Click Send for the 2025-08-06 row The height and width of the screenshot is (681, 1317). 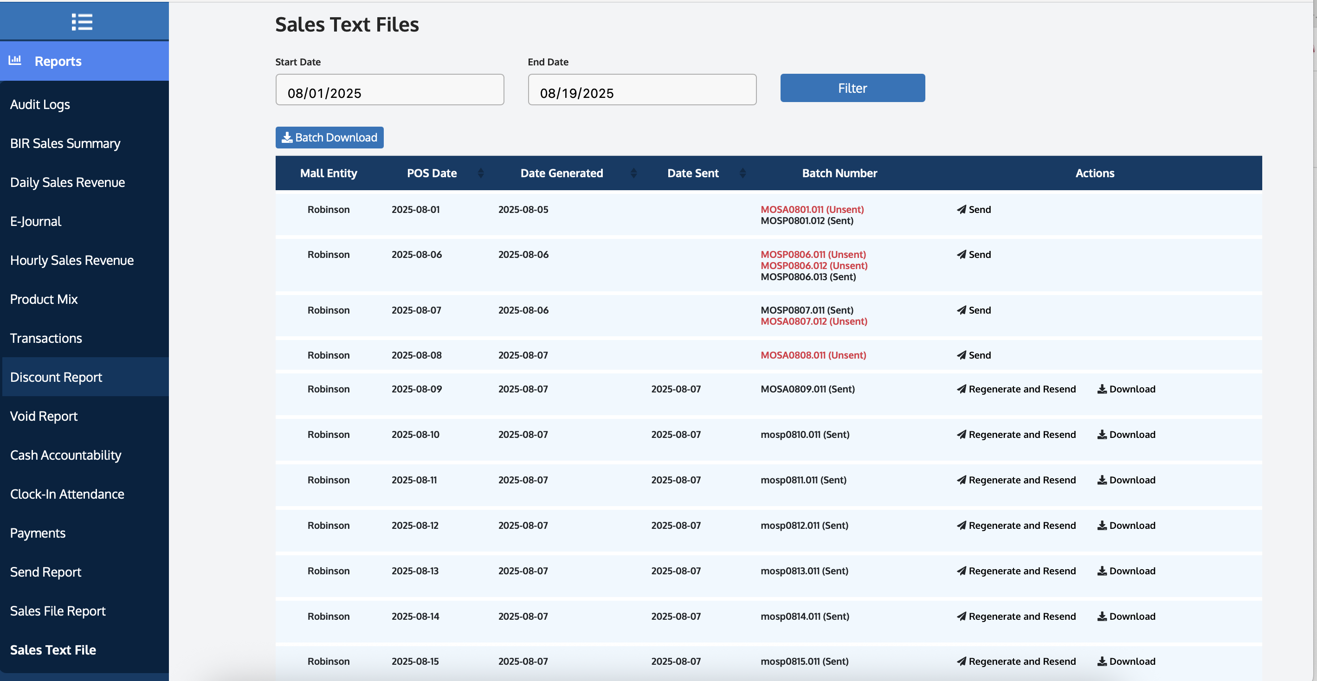pos(974,255)
